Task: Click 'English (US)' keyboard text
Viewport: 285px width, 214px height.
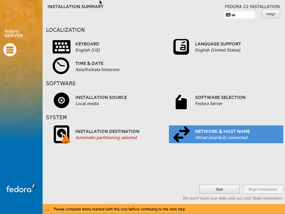Action: tap(88, 50)
